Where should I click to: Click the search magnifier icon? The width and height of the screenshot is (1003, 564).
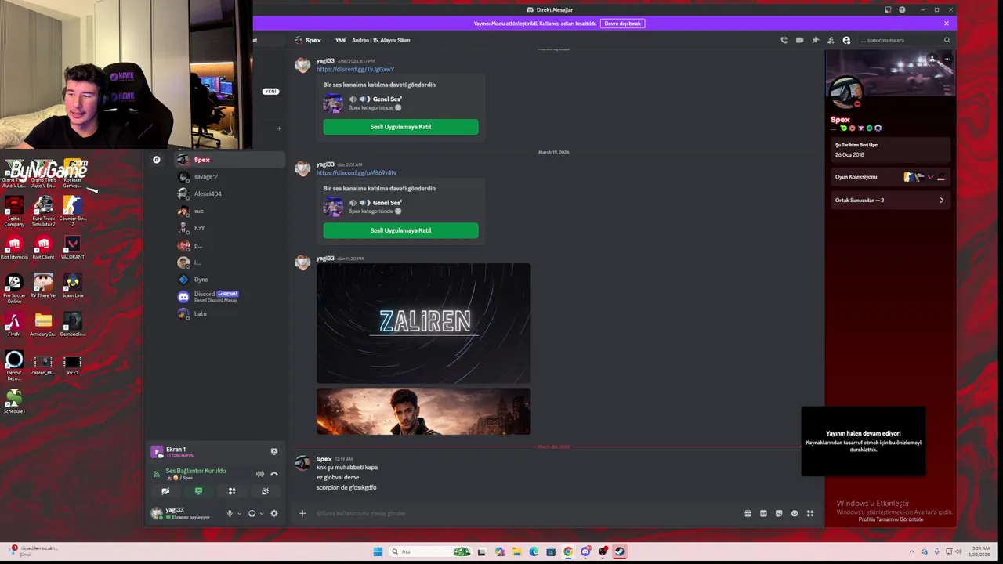(x=947, y=40)
